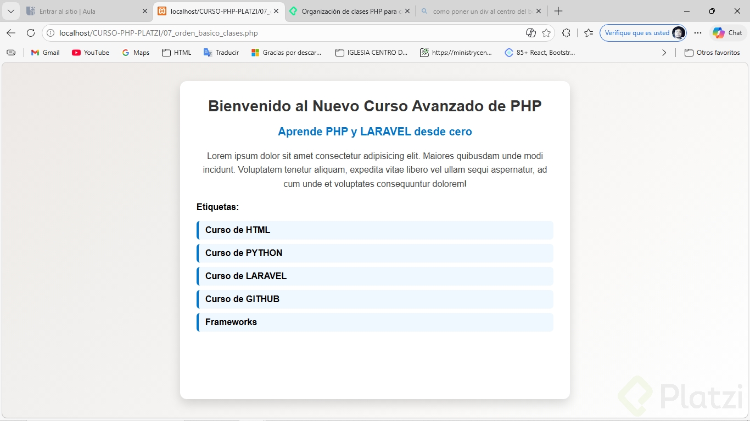Image resolution: width=750 pixels, height=421 pixels.
Task: Open the Traducir bookmark
Action: pos(221,53)
